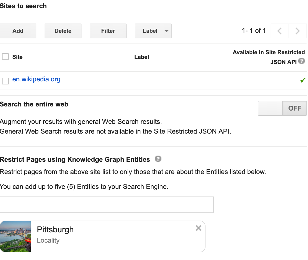
Task: Check the en.wikipedia.org site checkbox
Action: (x=5, y=81)
